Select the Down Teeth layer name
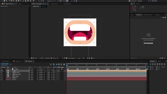This screenshot has height=94, width=167. pyautogui.click(x=18, y=74)
